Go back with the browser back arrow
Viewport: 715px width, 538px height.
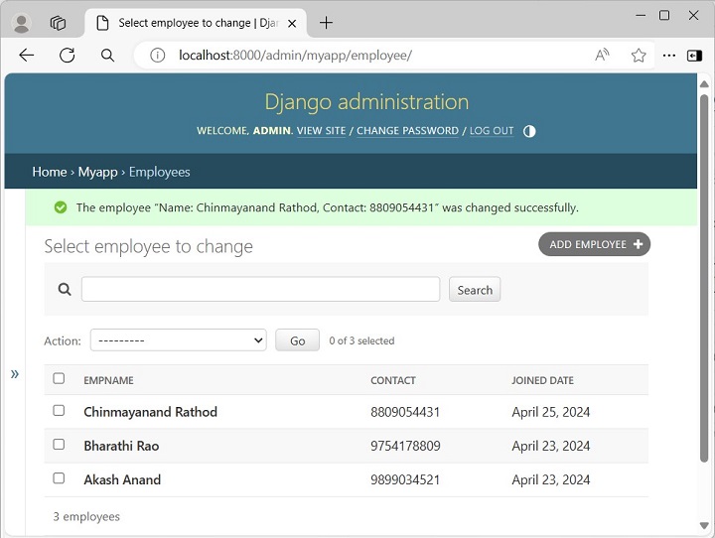[27, 56]
